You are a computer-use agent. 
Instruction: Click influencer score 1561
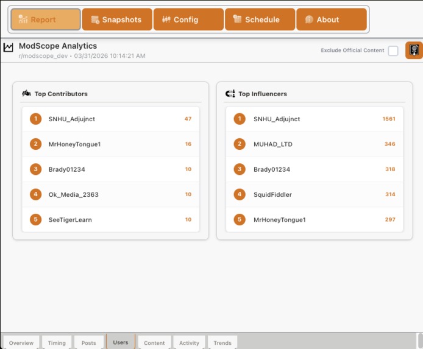click(389, 119)
